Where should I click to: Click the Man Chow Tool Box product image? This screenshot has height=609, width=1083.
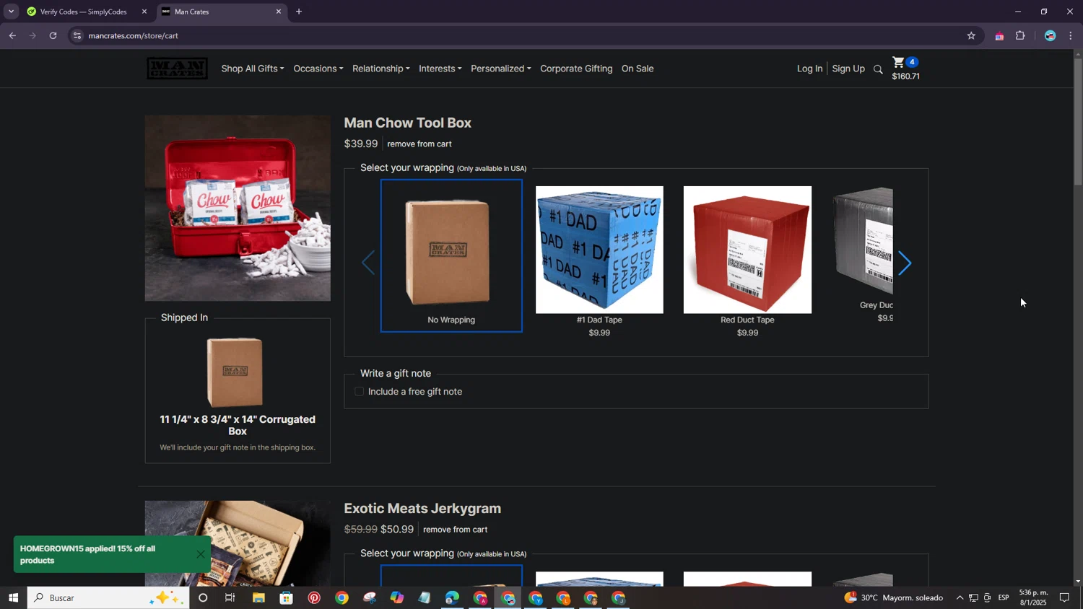tap(238, 208)
